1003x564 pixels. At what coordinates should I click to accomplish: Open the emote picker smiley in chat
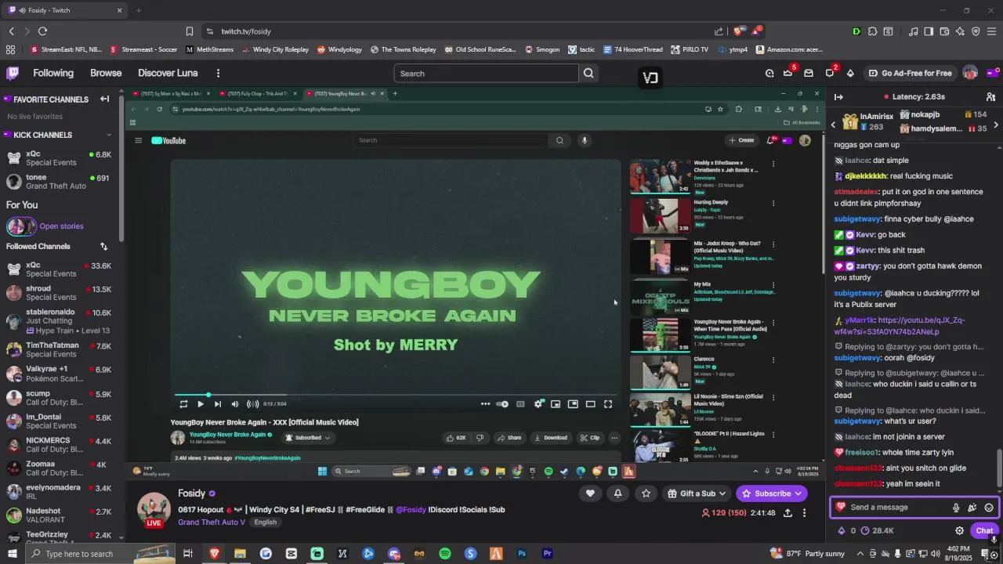tap(989, 508)
